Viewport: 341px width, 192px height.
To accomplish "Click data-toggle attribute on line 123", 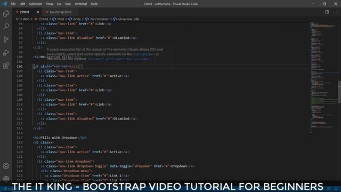I will point(121,166).
